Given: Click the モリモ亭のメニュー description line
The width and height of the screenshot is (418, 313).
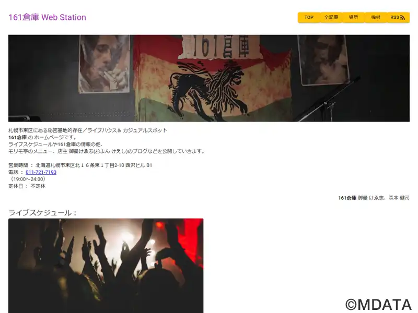Looking at the screenshot, I should 107,151.
